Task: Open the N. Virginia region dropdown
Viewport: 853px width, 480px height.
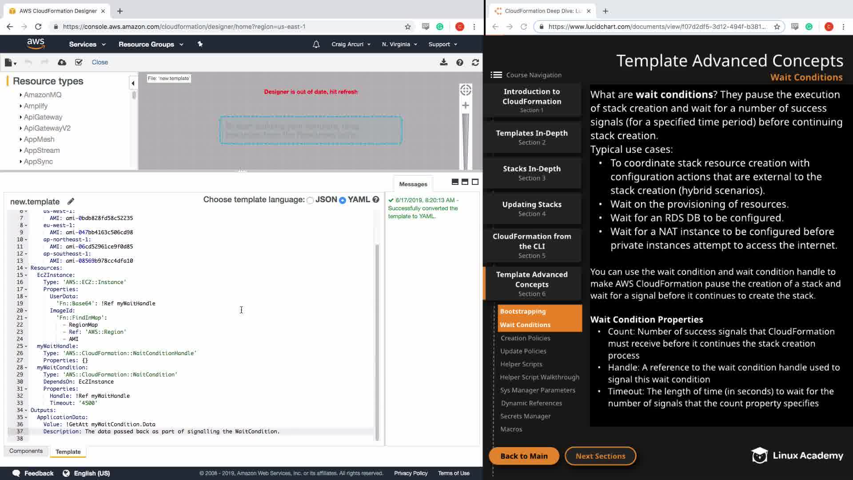Action: pyautogui.click(x=399, y=44)
